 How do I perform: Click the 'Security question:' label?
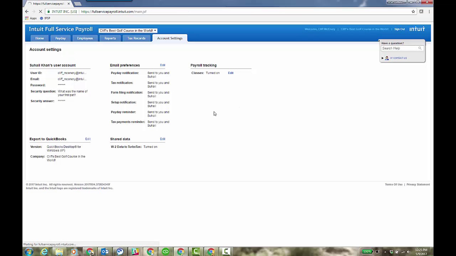point(43,91)
